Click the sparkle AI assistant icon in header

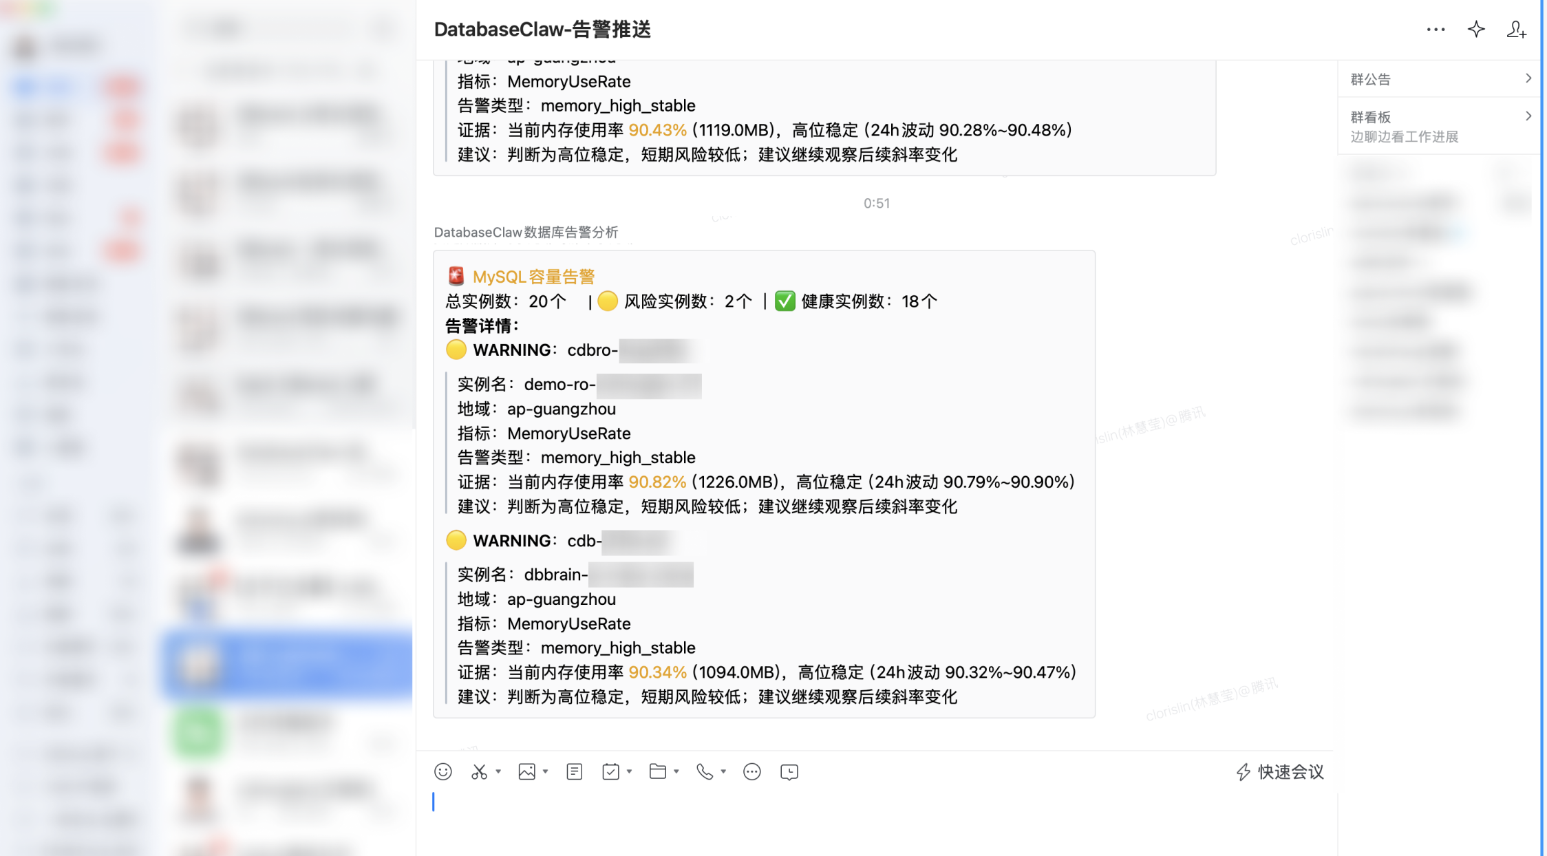coord(1476,29)
